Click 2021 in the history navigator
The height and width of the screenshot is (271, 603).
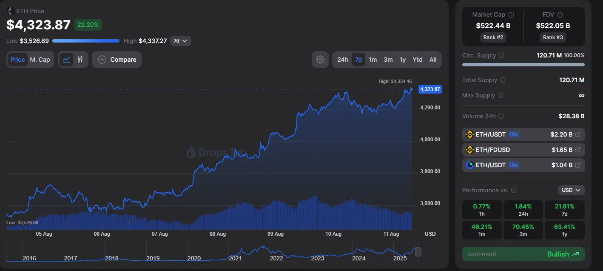click(235, 258)
